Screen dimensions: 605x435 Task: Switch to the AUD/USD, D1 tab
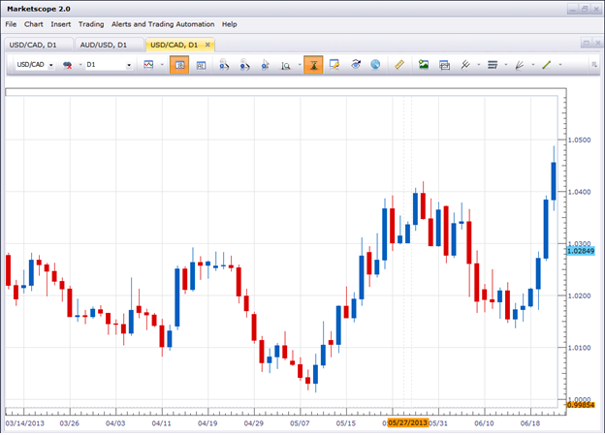(108, 45)
